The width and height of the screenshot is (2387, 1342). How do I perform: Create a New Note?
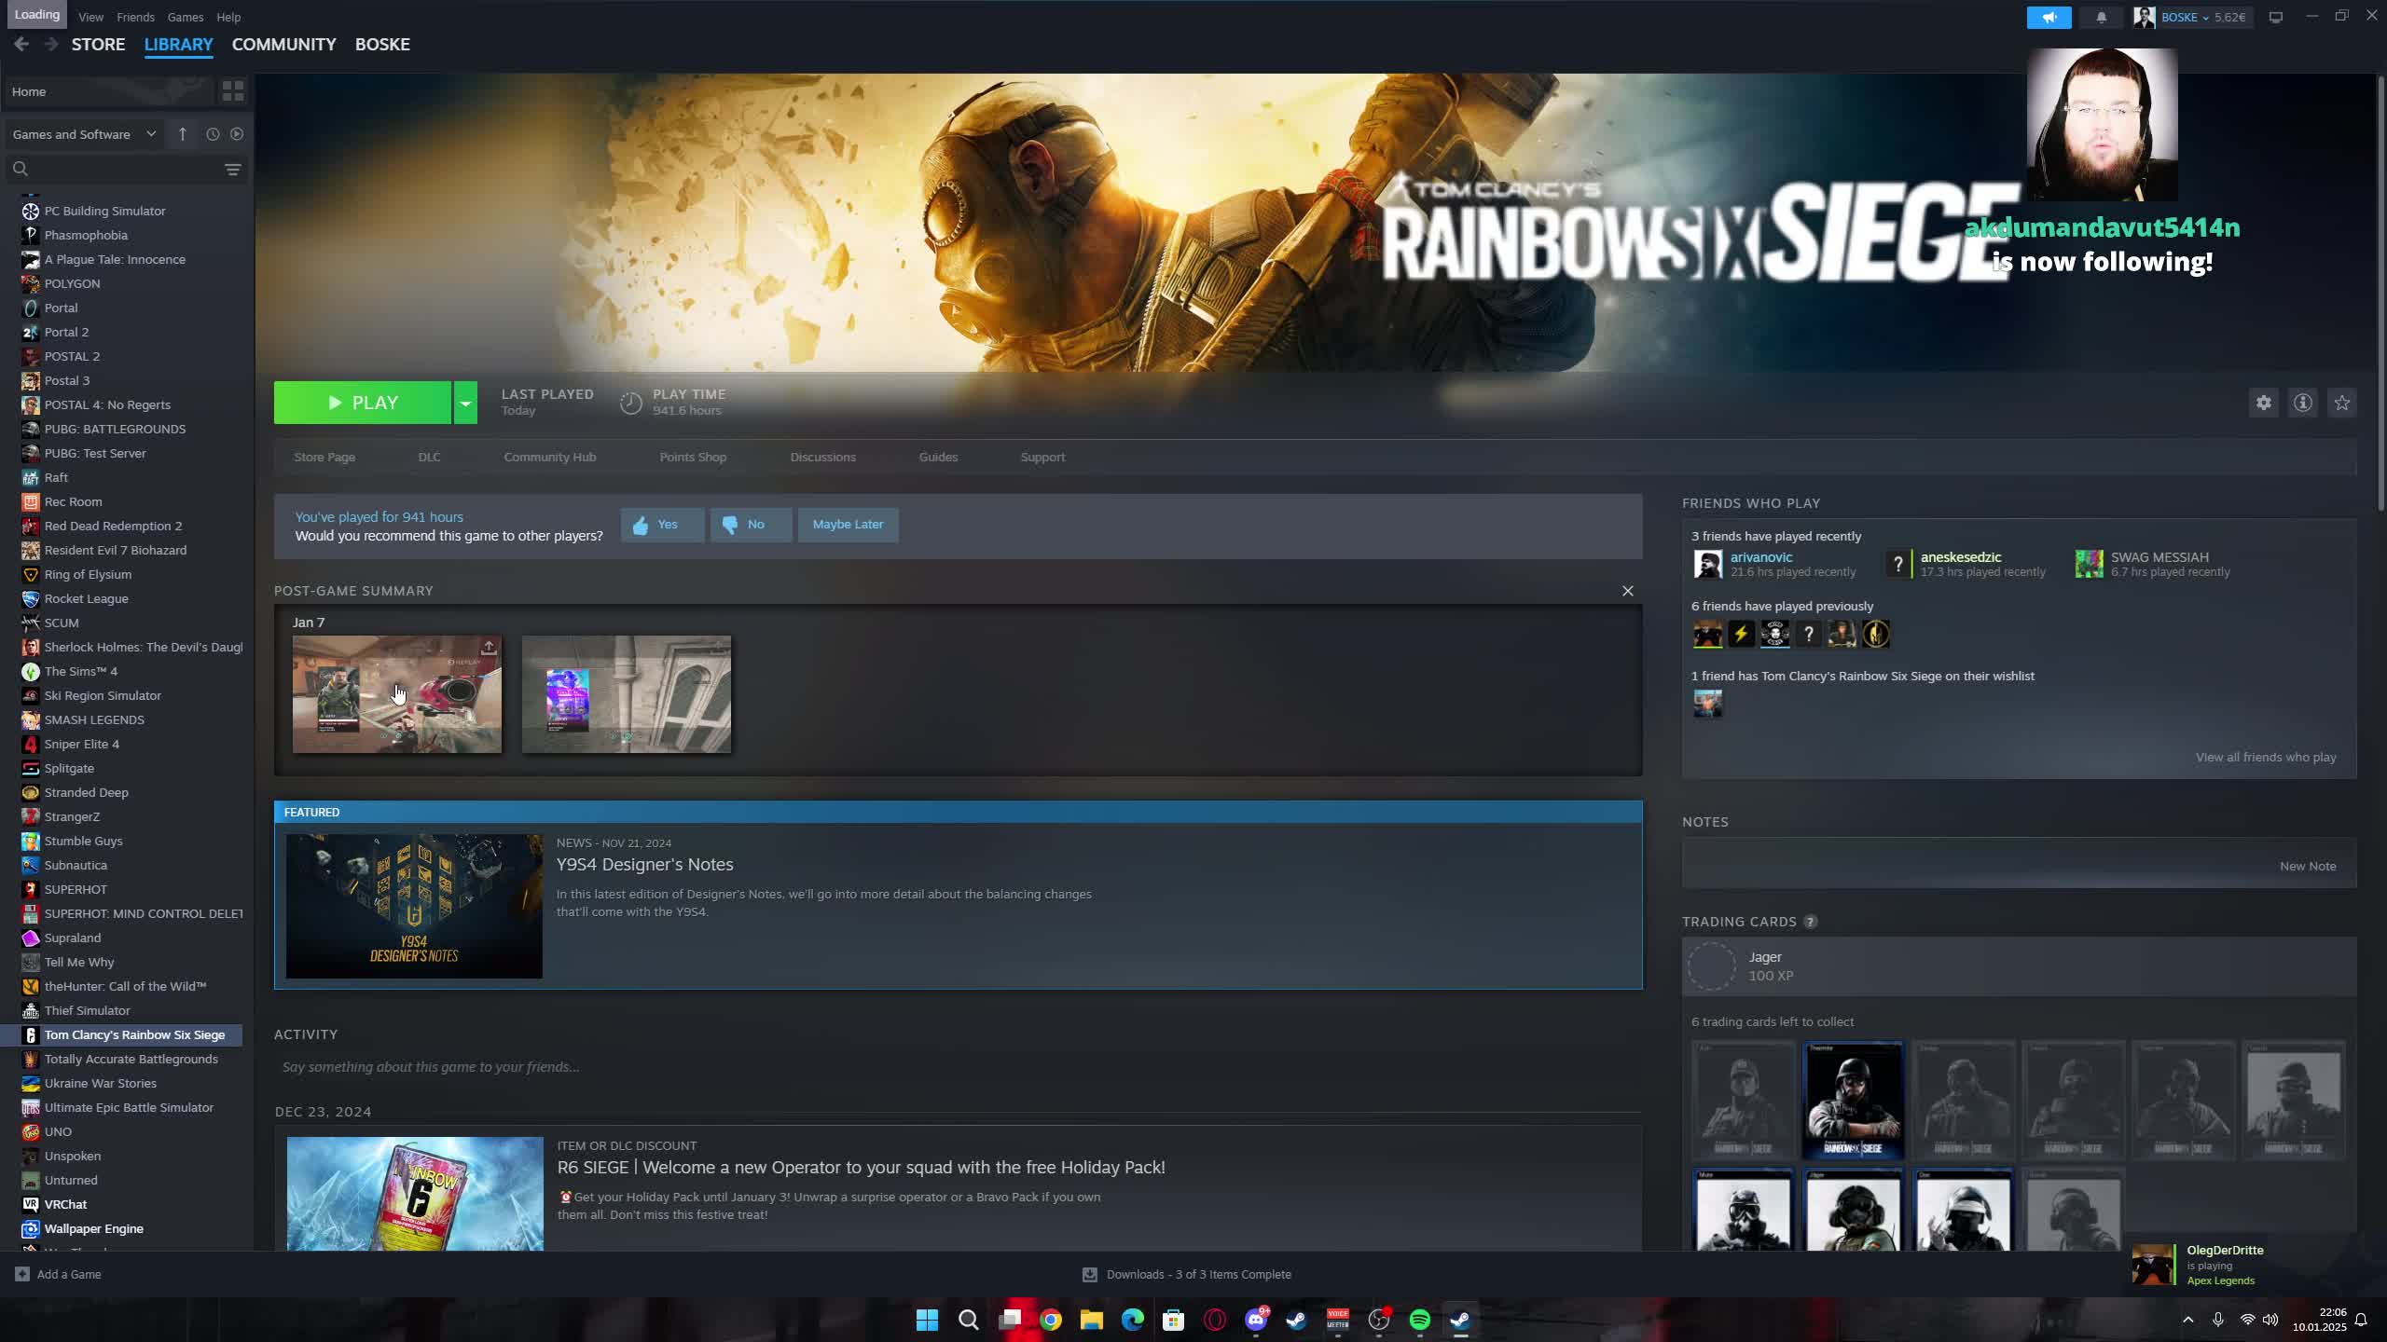pyautogui.click(x=2308, y=866)
